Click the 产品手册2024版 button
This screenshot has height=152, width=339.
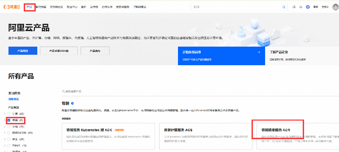pyautogui.click(x=59, y=51)
